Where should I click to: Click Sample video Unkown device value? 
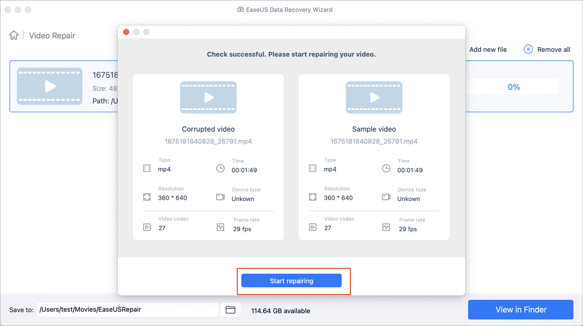409,199
